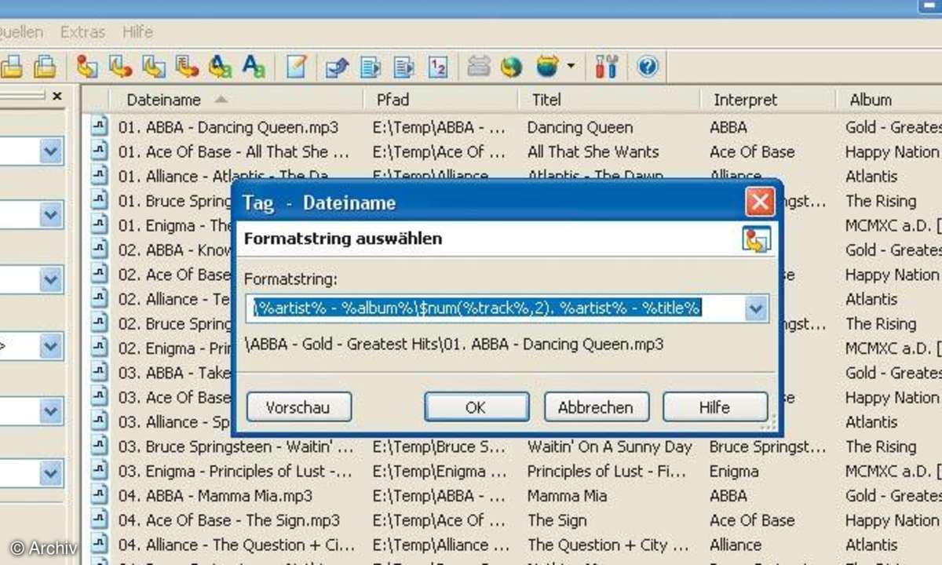Click the blue question mark help icon
Viewport: 942px width, 565px height.
(x=647, y=67)
